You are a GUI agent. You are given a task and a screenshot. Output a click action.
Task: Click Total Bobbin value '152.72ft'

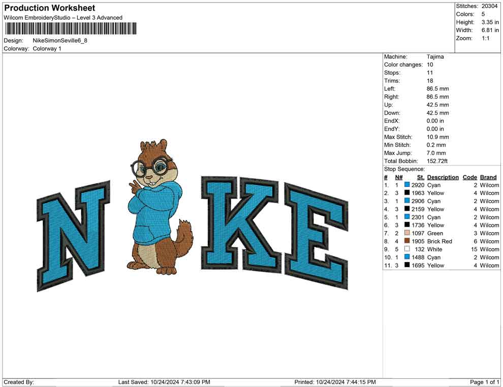click(437, 161)
